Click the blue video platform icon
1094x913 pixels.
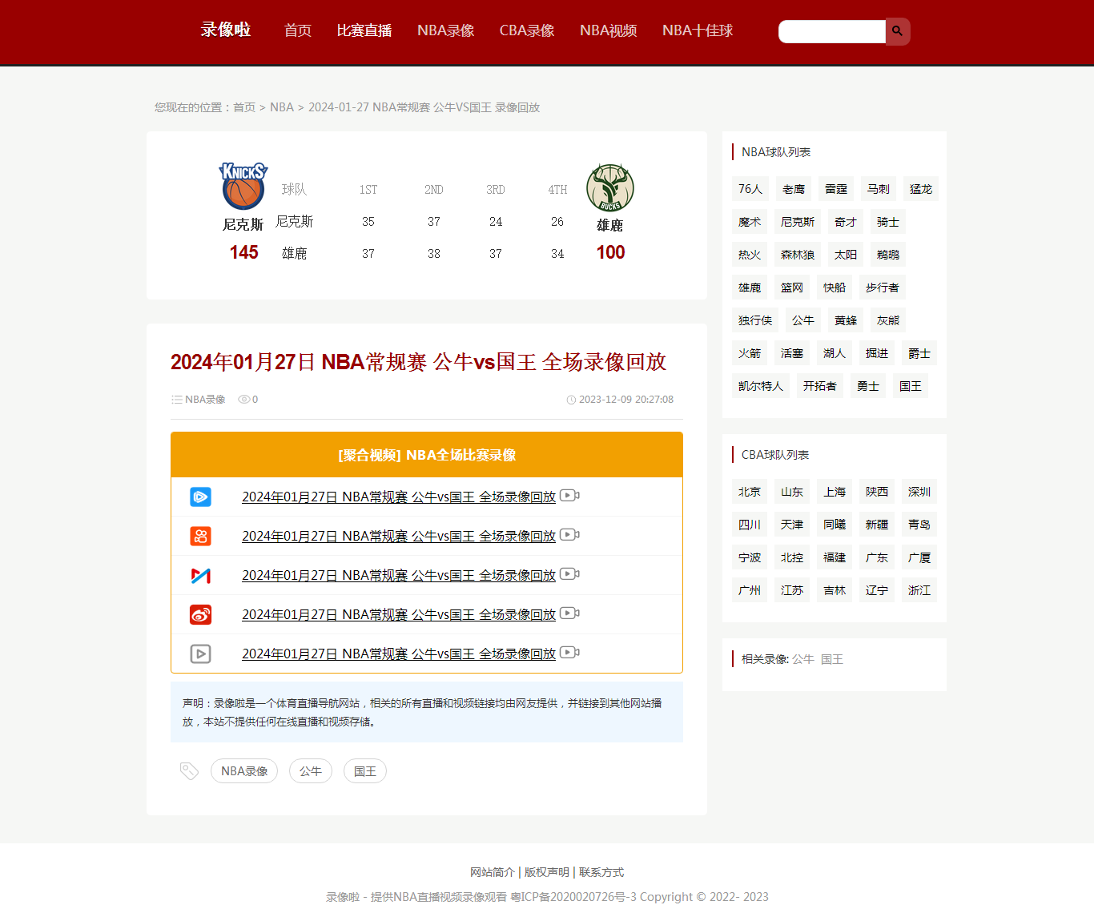[200, 497]
